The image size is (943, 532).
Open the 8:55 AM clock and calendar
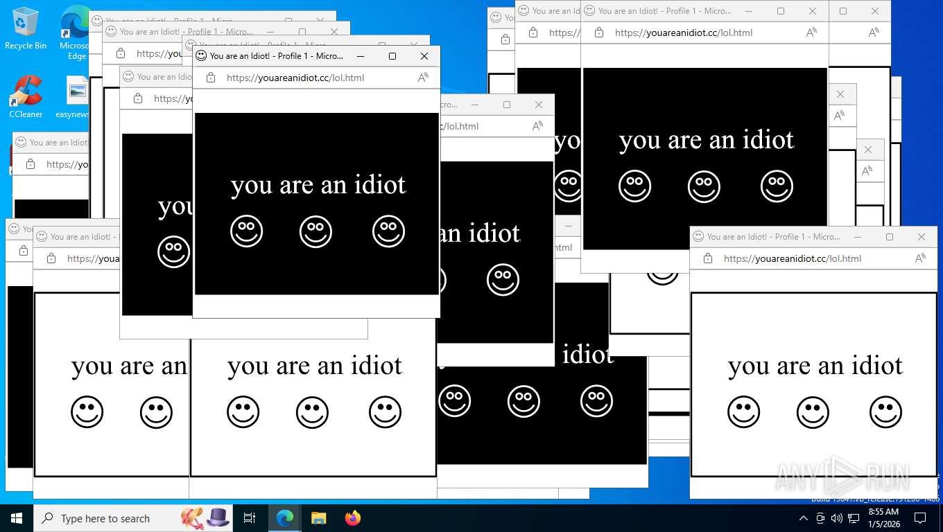(883, 518)
